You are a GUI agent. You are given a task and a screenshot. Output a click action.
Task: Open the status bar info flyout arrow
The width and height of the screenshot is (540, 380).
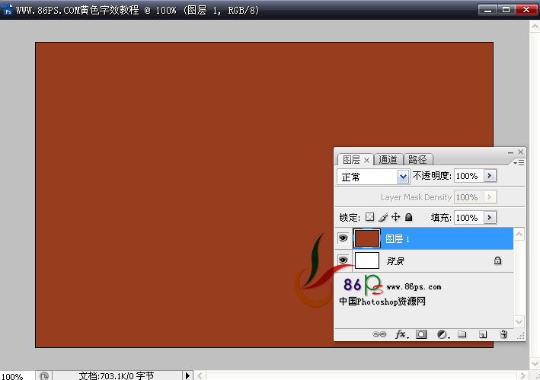(x=187, y=375)
